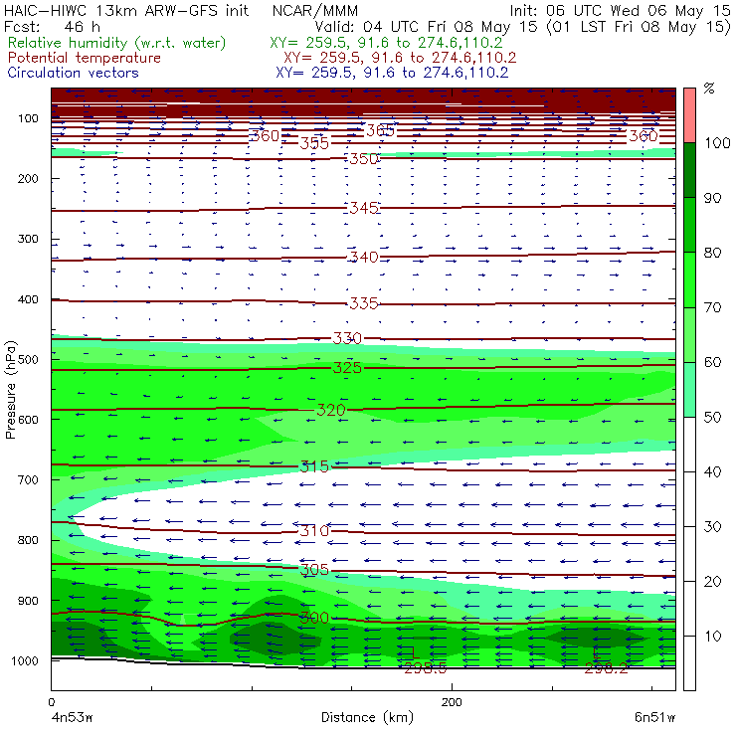Click the 100 hPa pressure tick label

pos(28,118)
